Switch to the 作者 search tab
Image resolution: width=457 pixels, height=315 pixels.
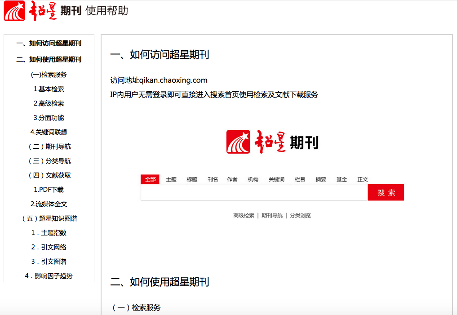click(232, 179)
